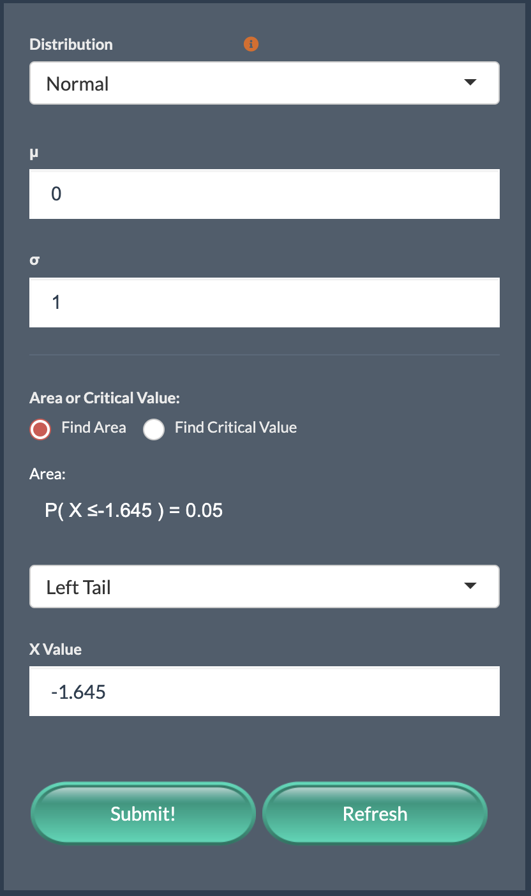The image size is (531, 896).
Task: Click the Distribution heading label
Action: pos(71,45)
